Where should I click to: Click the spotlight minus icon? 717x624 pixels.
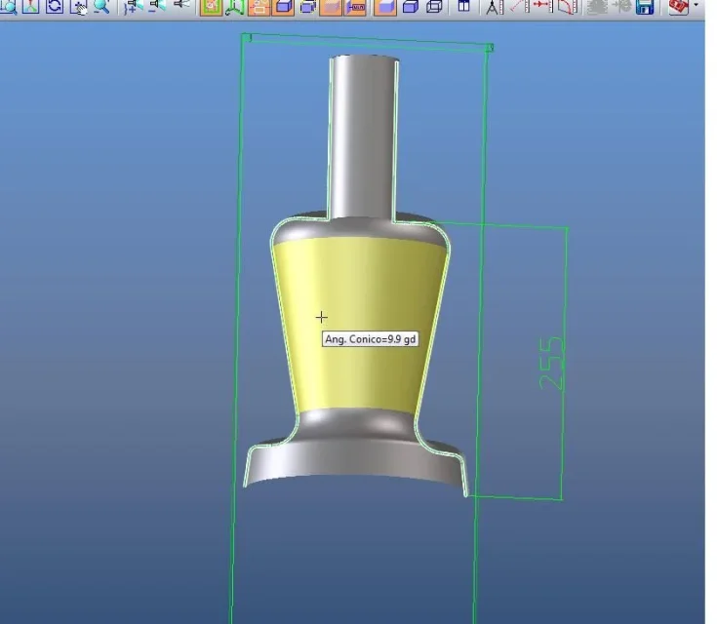[x=157, y=7]
